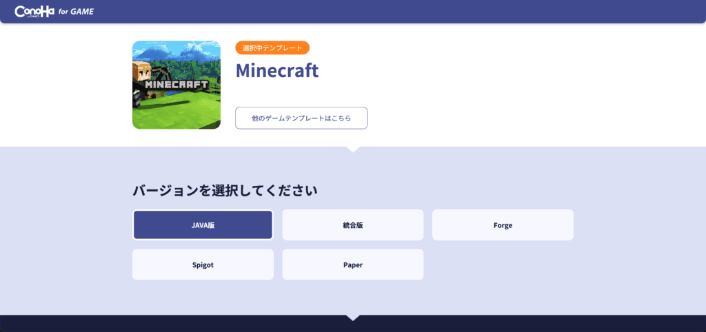Click the orange 選択中テンプレート badge
Screen dimensions: 706x332
272,48
